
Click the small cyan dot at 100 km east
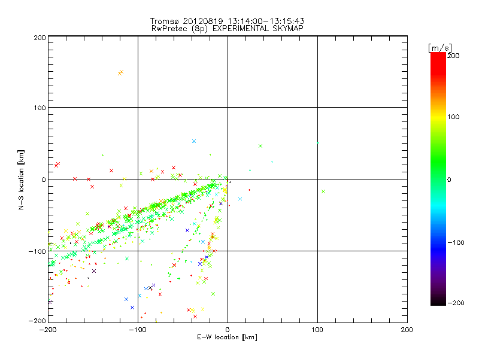[x=317, y=142]
